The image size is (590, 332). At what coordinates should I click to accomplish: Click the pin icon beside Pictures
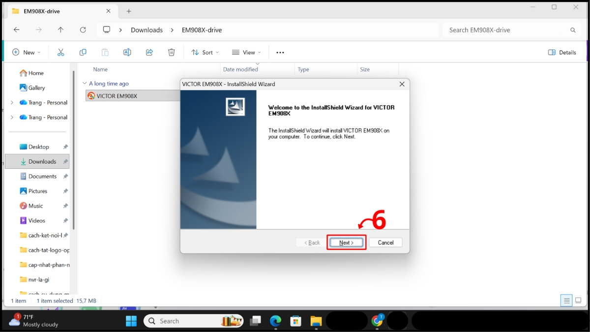65,191
